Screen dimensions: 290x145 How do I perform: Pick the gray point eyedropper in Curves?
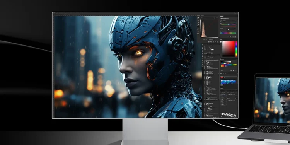198,22
